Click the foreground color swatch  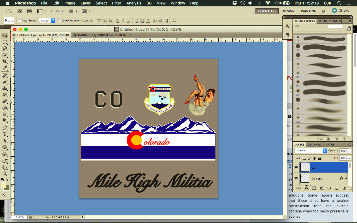[x=4, y=185]
